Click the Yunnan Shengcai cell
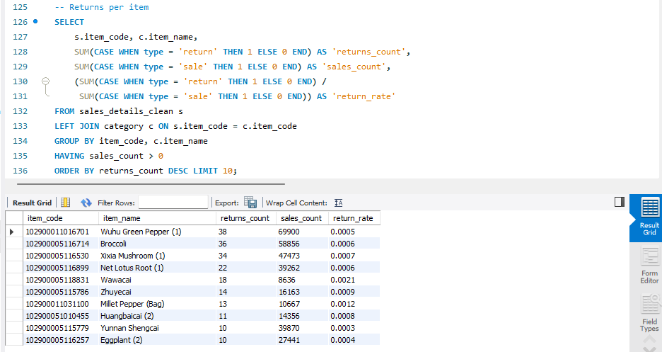662x352 pixels. point(157,328)
